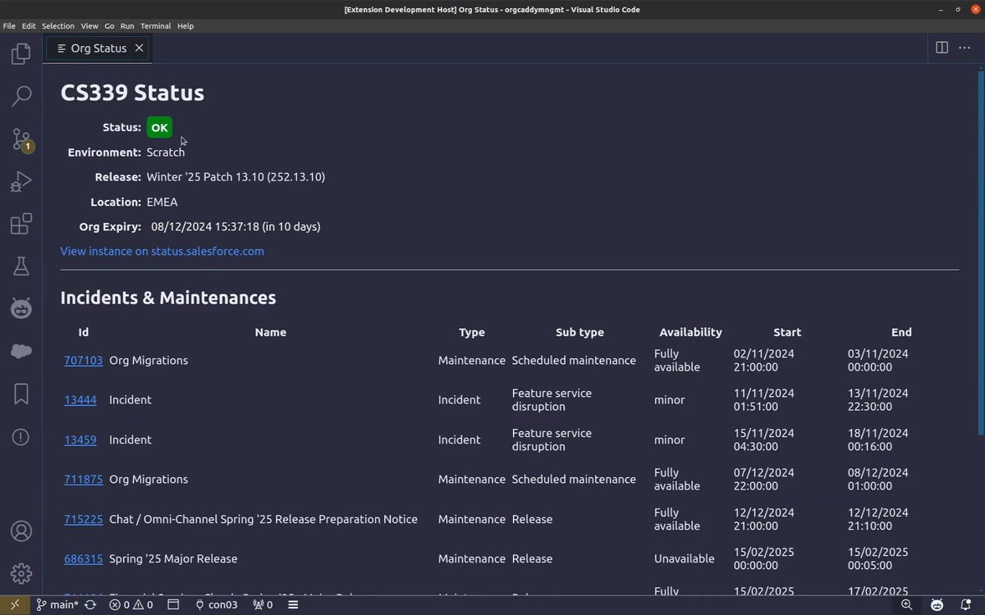Image resolution: width=985 pixels, height=615 pixels.
Task: Open the Extensions view
Action: point(21,224)
